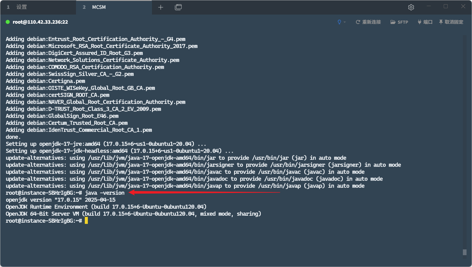472x267 pixels.
Task: Click 'Adding debian:Certigna.pem' line
Action: click(45, 81)
